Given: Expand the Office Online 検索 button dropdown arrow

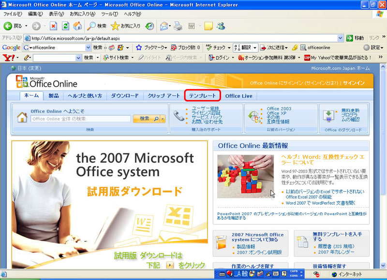Looking at the screenshot, I should coord(163,119).
